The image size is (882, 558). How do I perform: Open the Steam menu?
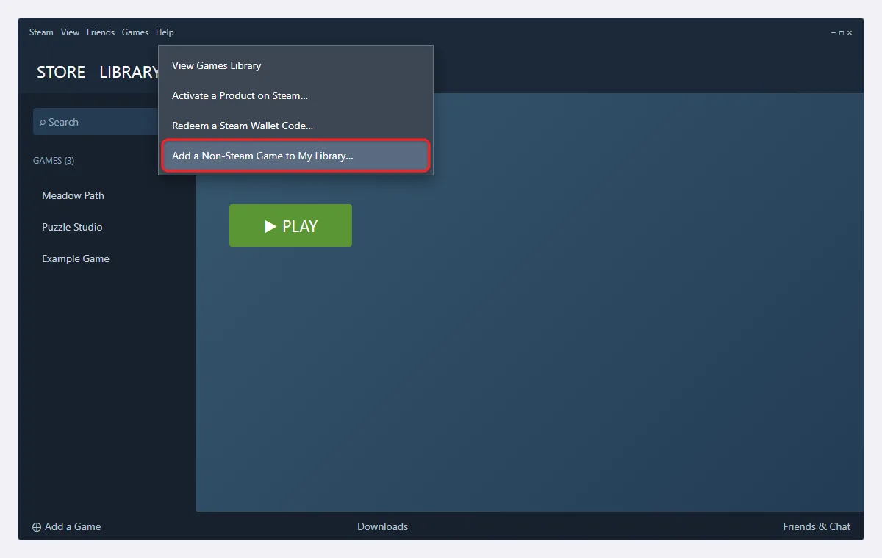point(41,32)
